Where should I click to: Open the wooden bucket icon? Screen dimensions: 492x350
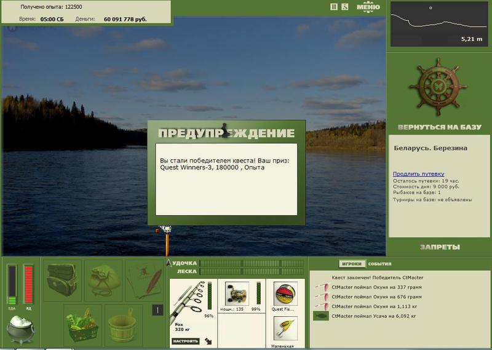124,325
